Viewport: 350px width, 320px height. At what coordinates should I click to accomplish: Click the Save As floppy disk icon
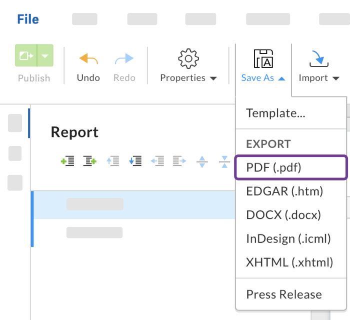[x=263, y=58]
